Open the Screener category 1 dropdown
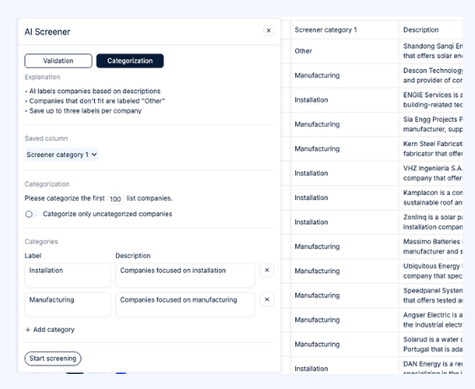The width and height of the screenshot is (475, 389). (x=61, y=155)
